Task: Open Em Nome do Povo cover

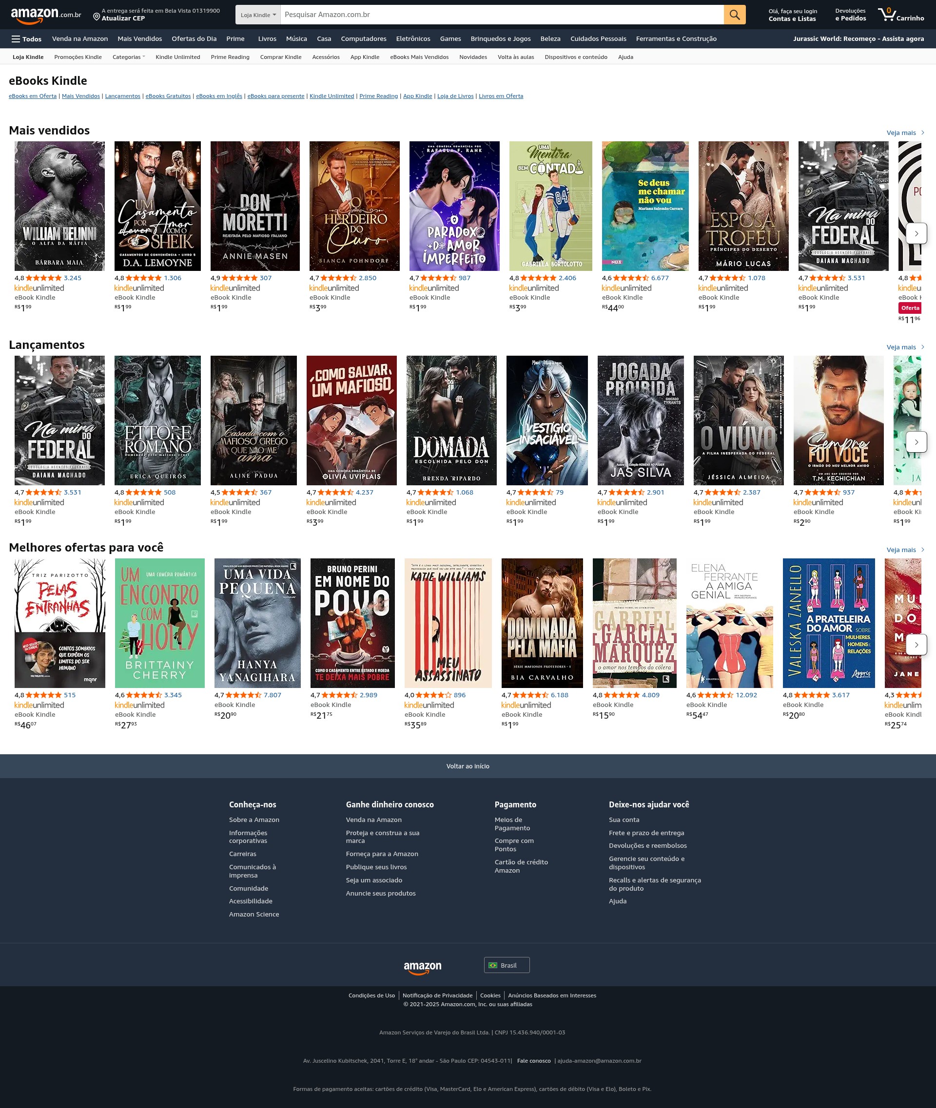Action: coord(352,623)
